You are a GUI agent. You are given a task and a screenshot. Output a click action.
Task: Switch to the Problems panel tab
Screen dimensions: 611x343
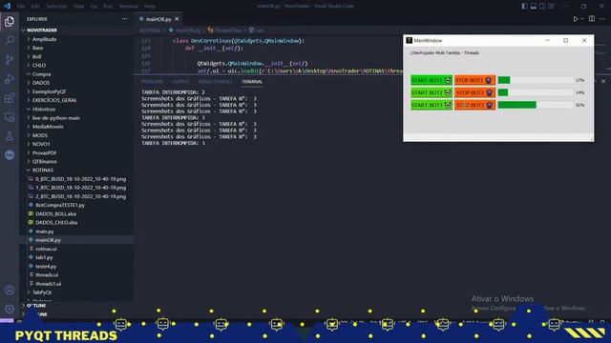[152, 82]
